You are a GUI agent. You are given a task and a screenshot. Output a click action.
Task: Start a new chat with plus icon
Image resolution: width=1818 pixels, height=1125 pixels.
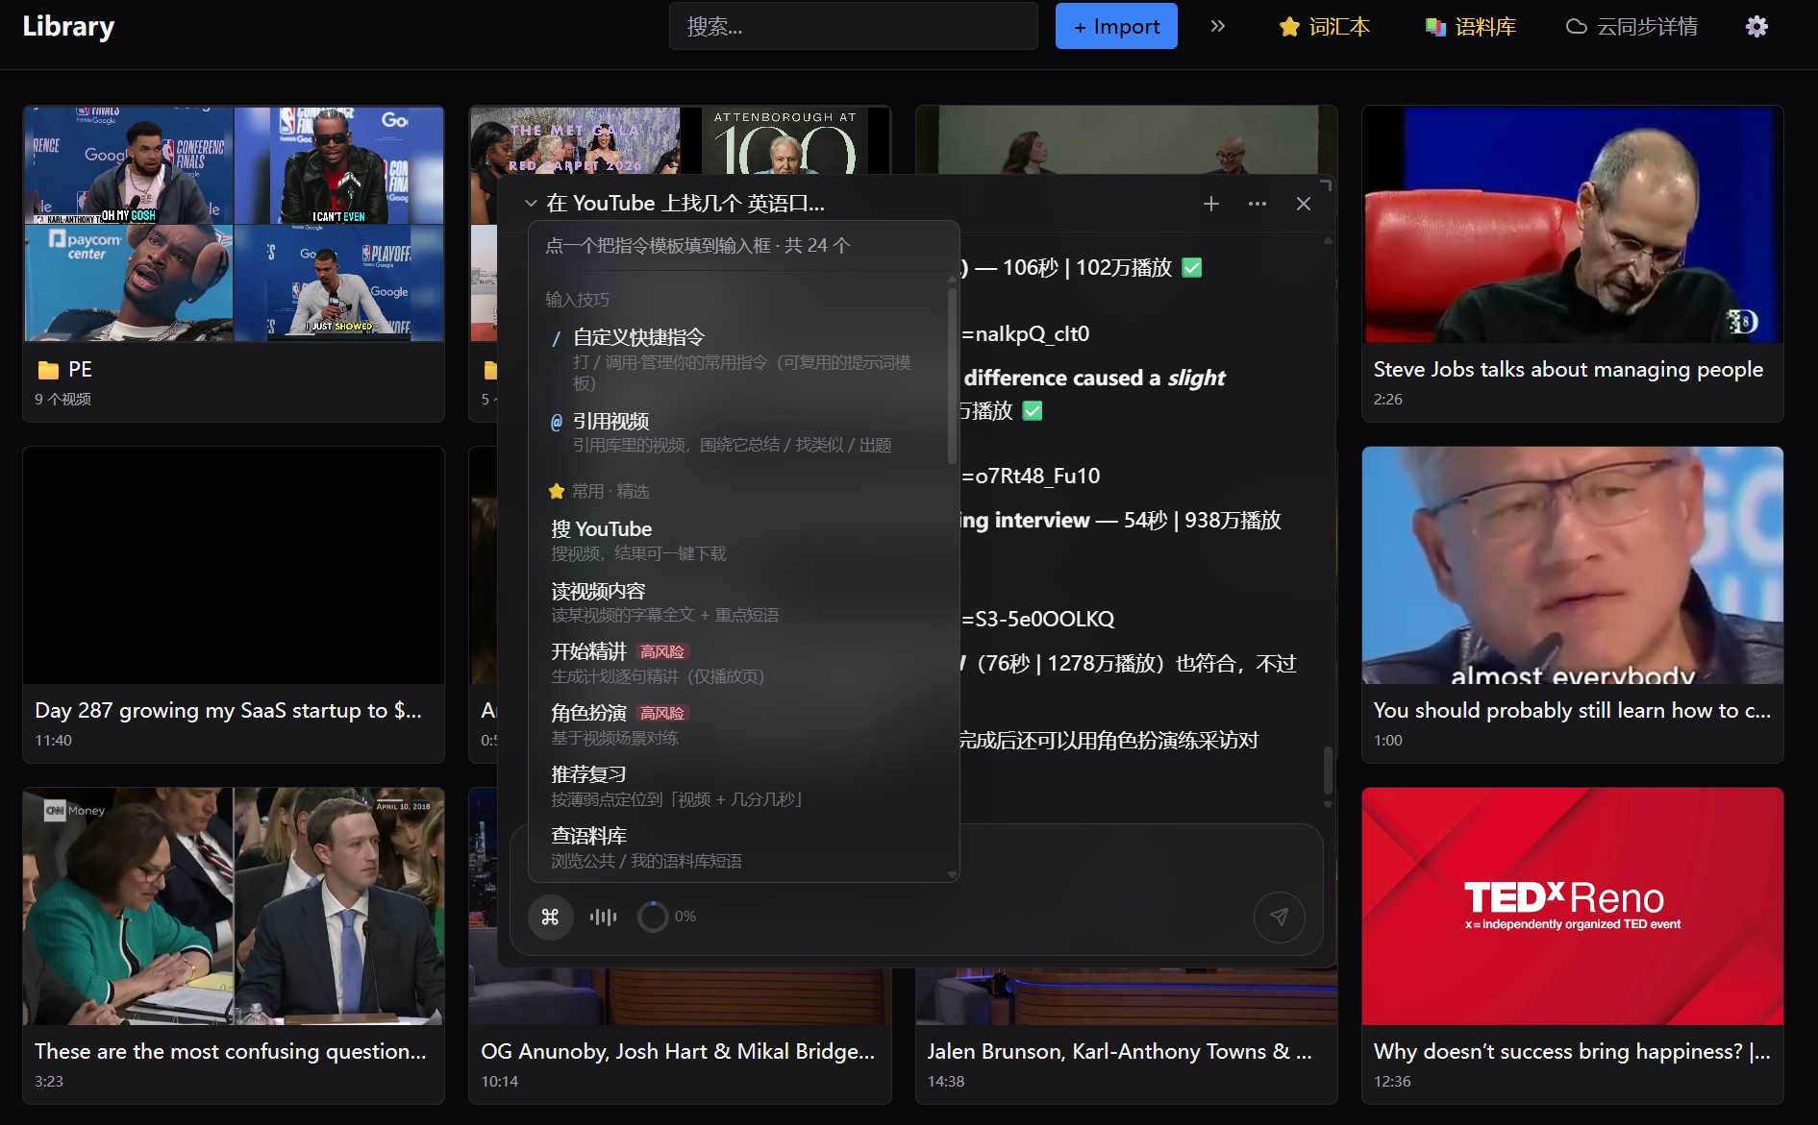1211,204
